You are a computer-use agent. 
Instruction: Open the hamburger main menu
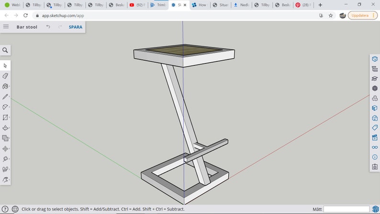6,26
